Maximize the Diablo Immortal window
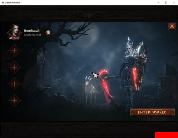The image size is (178, 138). (166, 3)
